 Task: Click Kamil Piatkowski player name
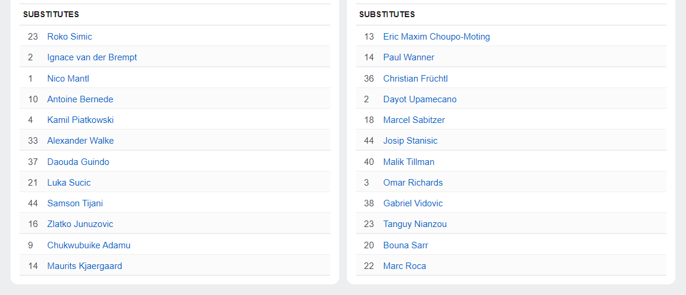pyautogui.click(x=80, y=120)
